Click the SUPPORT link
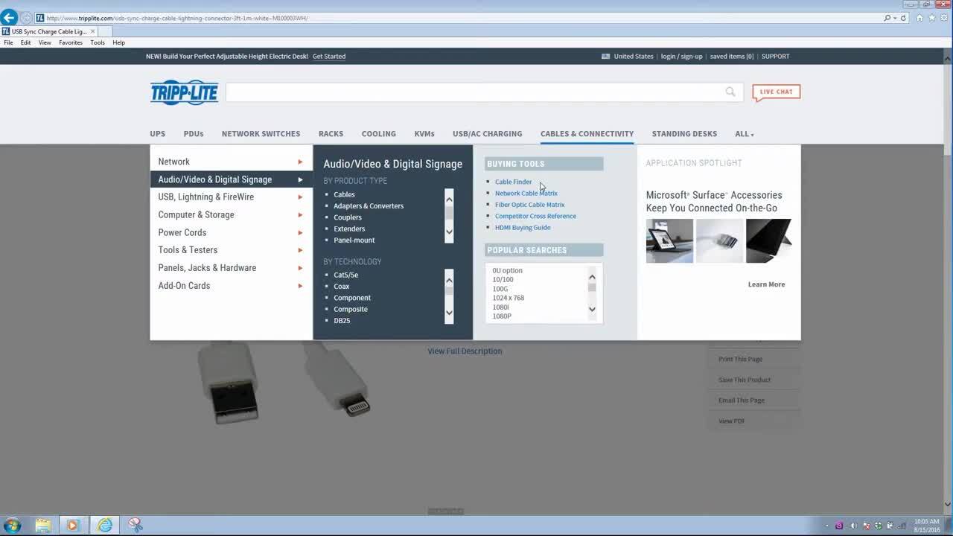Image resolution: width=953 pixels, height=536 pixels. point(775,56)
